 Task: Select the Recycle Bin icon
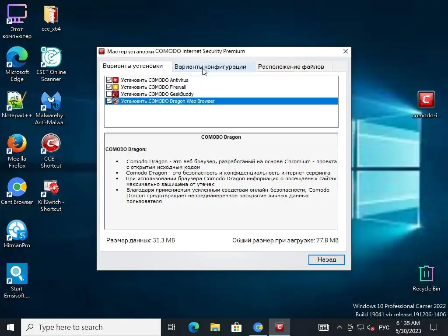(x=426, y=278)
